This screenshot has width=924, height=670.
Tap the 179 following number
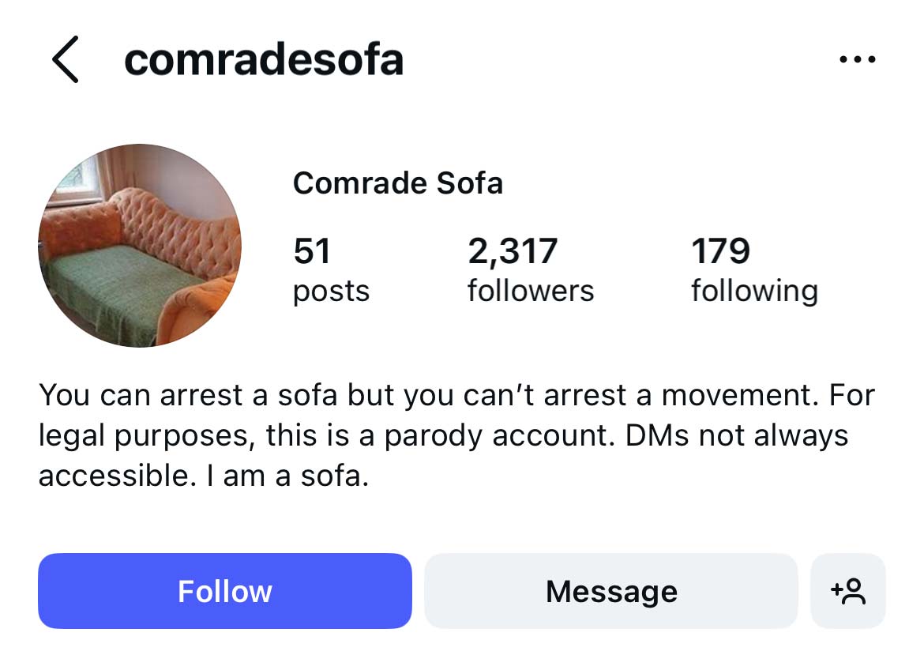[720, 251]
